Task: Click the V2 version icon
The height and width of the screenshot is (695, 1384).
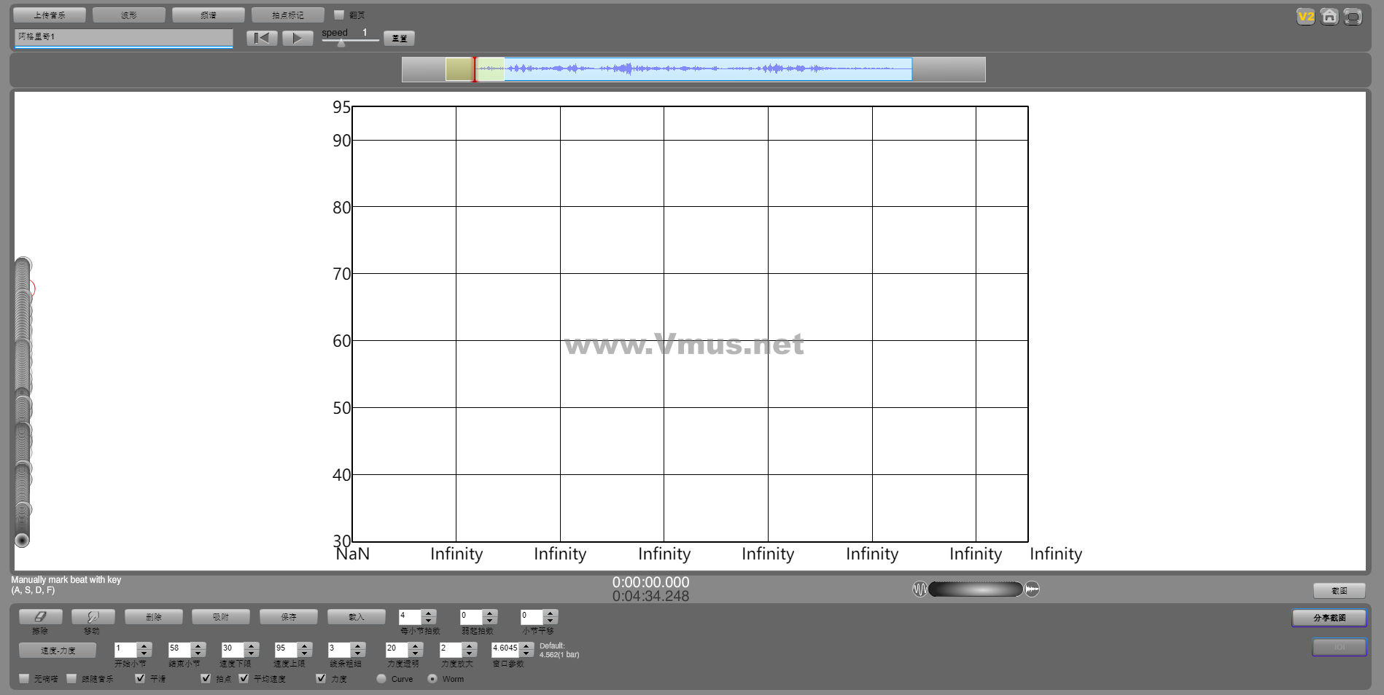Action: tap(1305, 17)
